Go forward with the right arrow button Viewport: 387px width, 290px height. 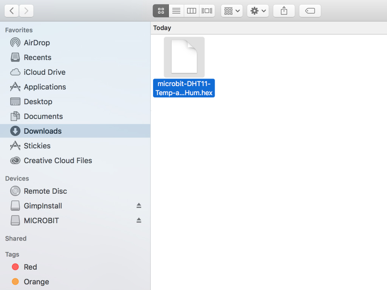click(x=26, y=11)
